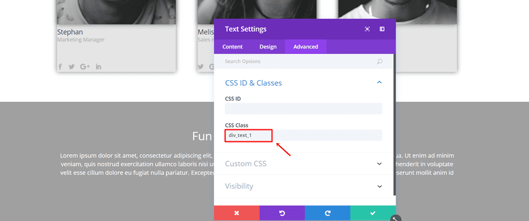Open the Design tab
This screenshot has width=529, height=221.
click(x=268, y=47)
